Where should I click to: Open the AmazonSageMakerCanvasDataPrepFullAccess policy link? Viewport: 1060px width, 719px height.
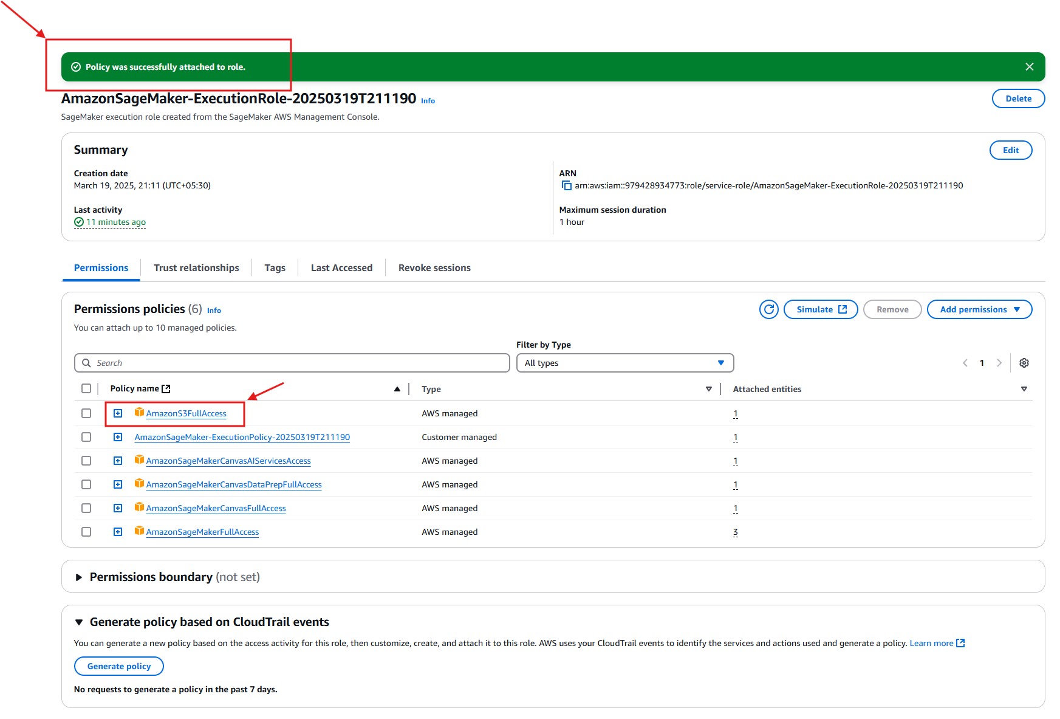coord(234,485)
